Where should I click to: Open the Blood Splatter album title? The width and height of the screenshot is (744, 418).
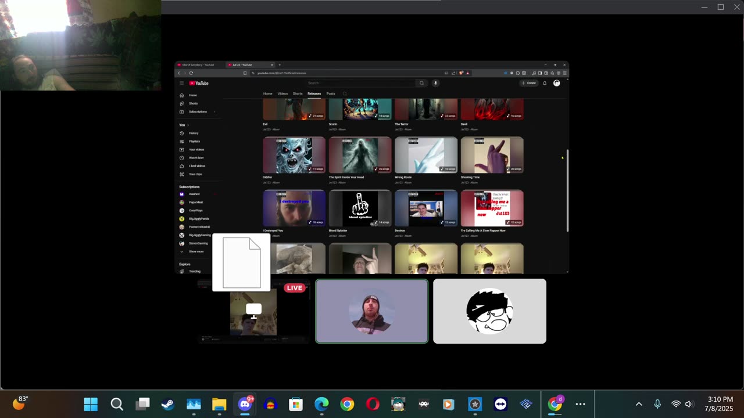[x=338, y=230]
